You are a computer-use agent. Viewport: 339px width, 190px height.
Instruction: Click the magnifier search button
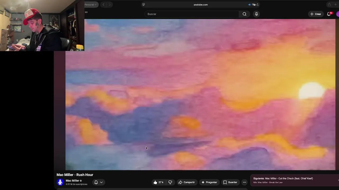tap(244, 14)
